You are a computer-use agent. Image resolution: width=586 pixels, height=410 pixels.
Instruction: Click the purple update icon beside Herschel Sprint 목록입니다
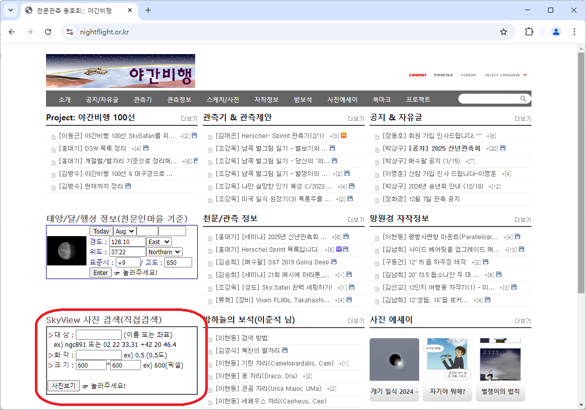coord(339,249)
